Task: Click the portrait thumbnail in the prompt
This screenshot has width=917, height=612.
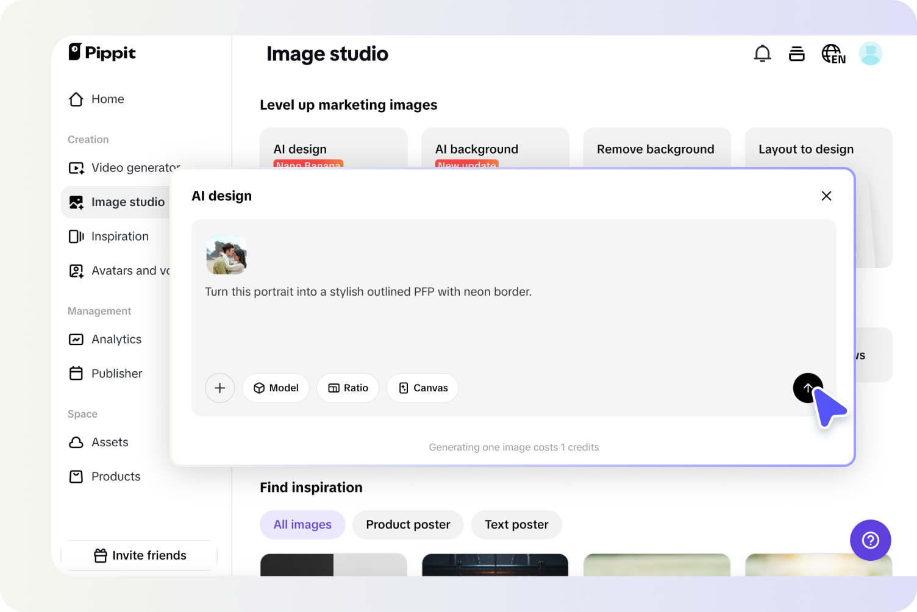Action: click(226, 255)
